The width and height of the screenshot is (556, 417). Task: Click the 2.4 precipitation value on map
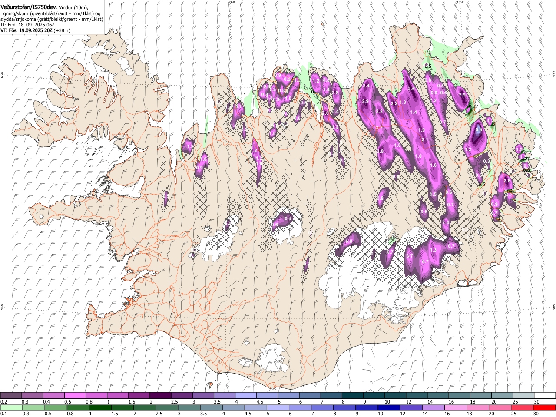click(366, 86)
